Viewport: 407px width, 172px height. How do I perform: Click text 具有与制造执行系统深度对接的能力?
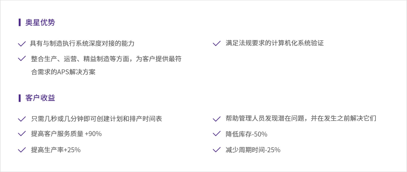point(82,44)
